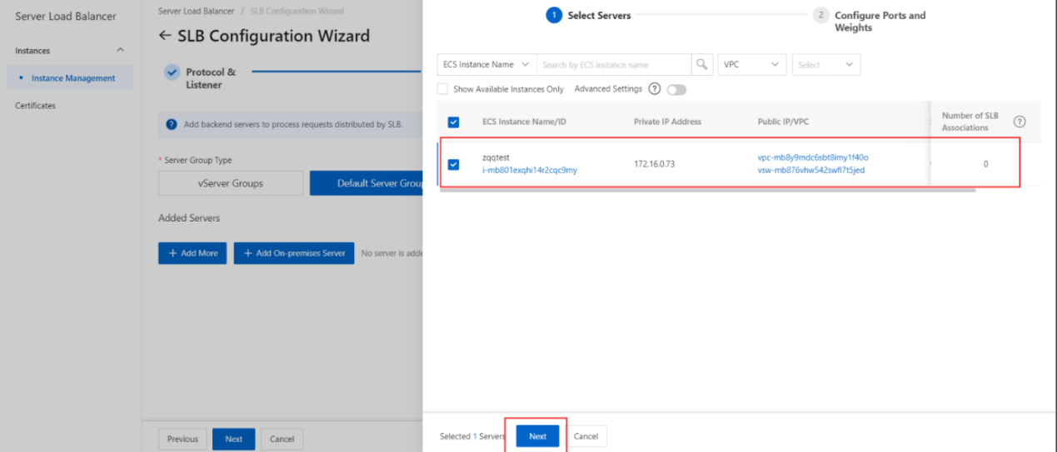1057x452 pixels.
Task: Click the info icon in backend servers notice
Action: pos(171,125)
